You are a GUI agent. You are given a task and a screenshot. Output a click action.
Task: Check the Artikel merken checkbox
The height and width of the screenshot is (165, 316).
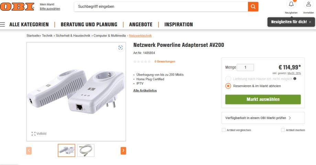(283, 130)
